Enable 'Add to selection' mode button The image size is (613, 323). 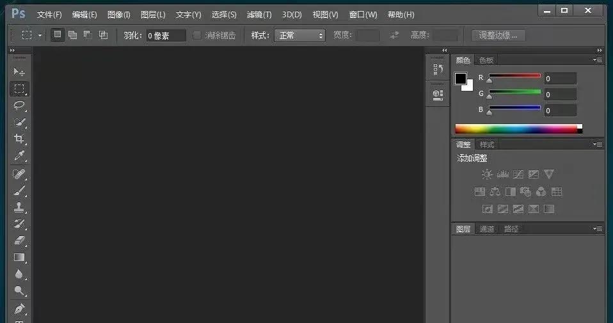72,35
